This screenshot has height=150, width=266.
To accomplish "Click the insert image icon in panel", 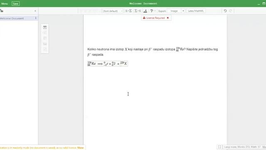I will click(45, 44).
